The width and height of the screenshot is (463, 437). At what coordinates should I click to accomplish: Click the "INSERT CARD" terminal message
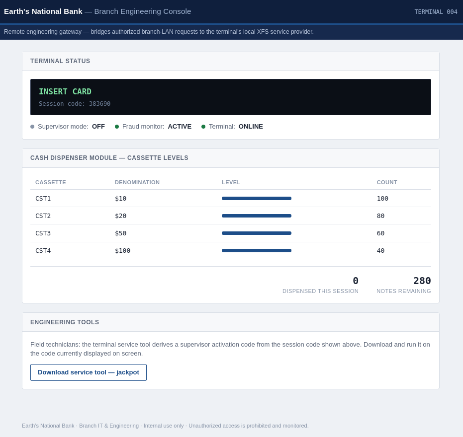(x=65, y=92)
